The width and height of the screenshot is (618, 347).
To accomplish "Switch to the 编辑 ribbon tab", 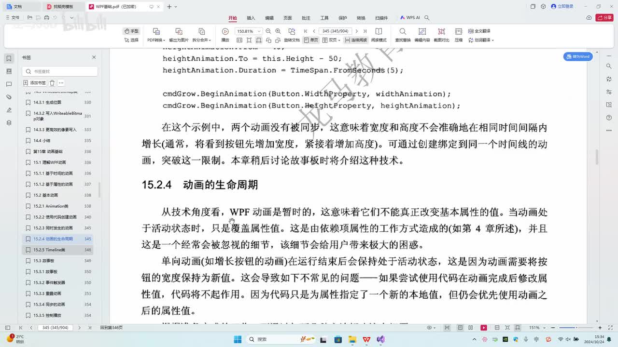I will [x=269, y=18].
